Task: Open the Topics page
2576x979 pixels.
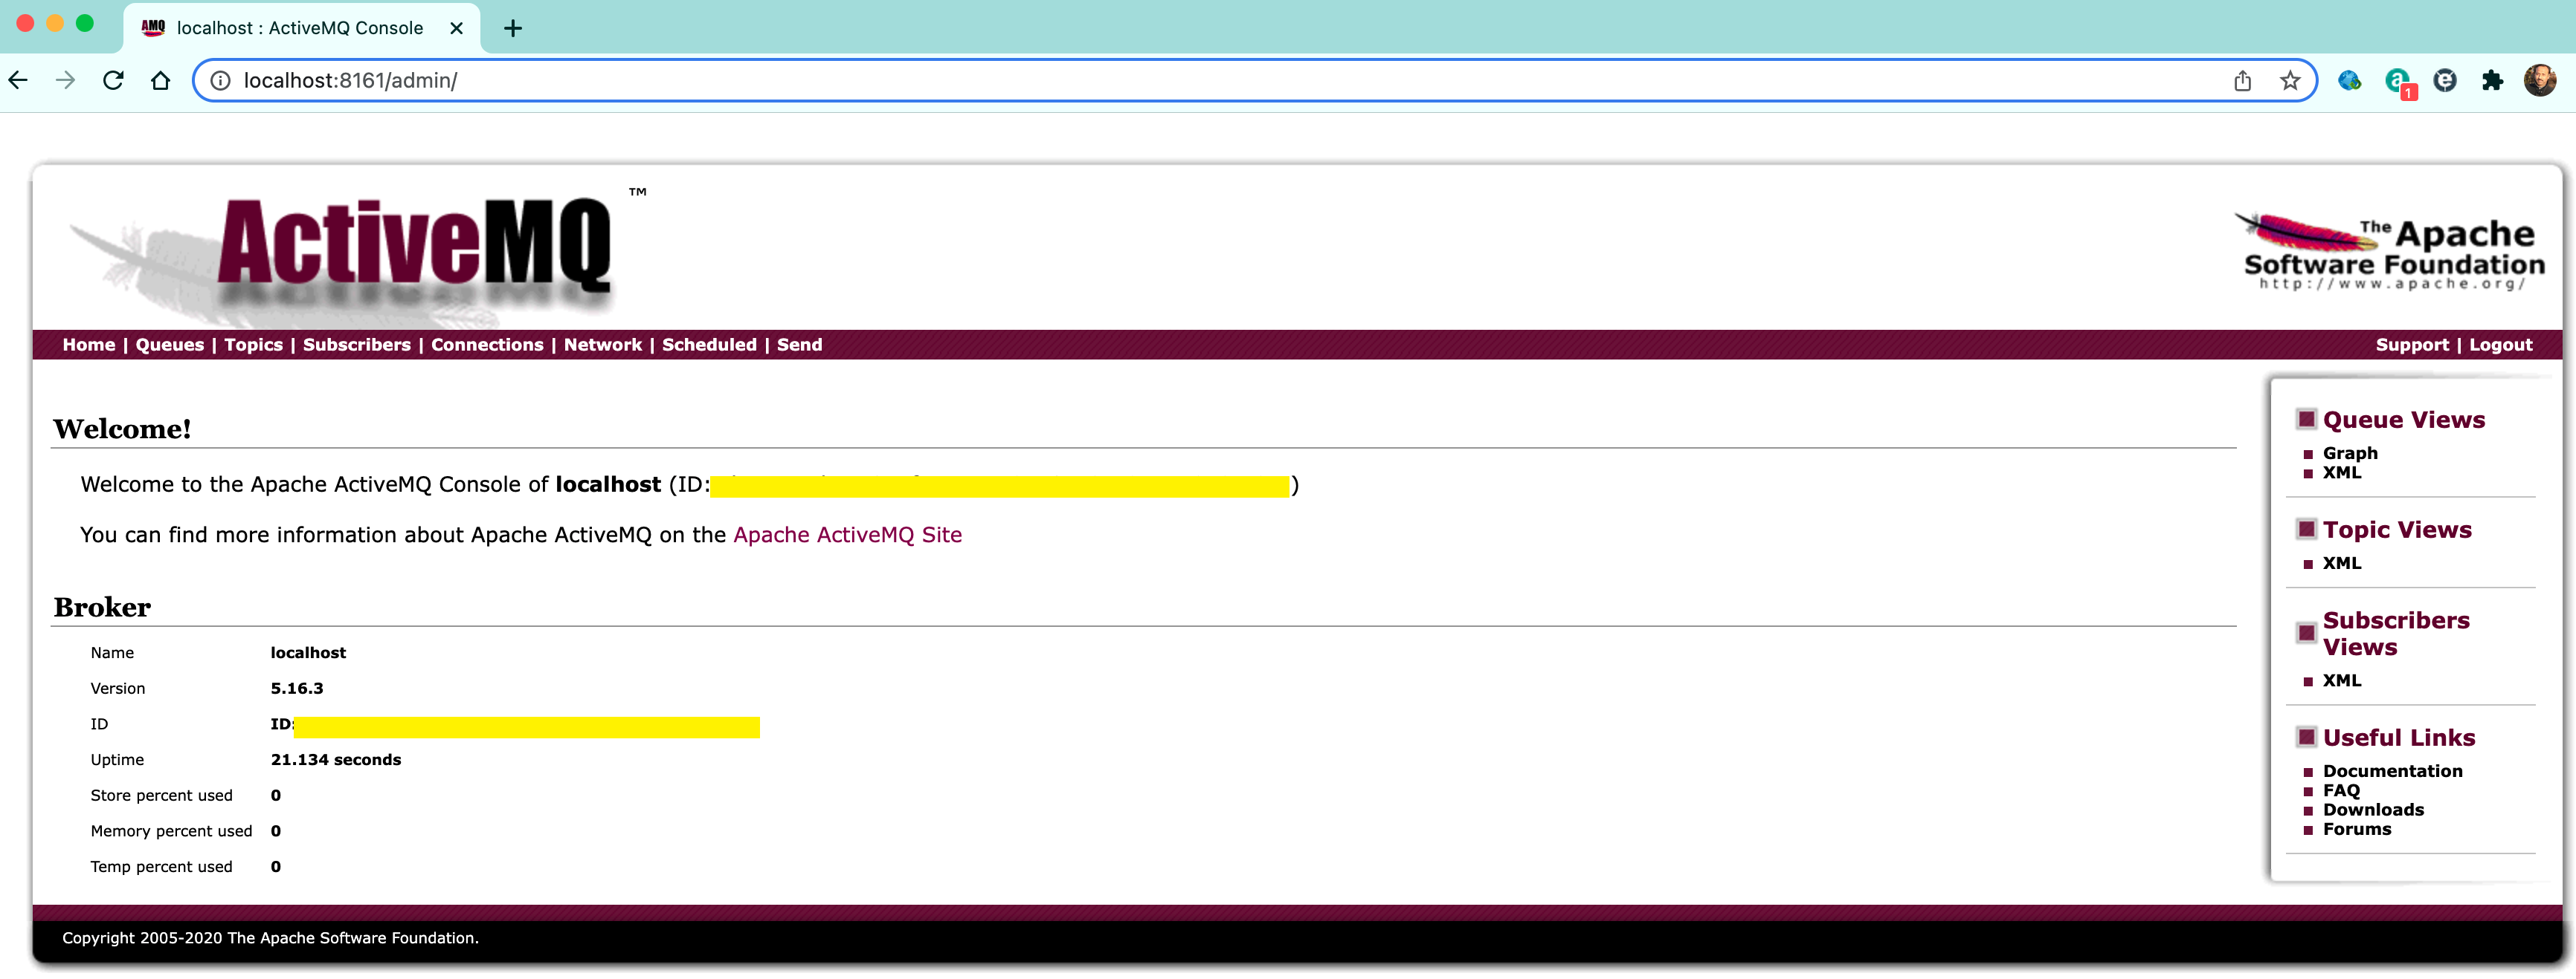Action: pos(253,345)
